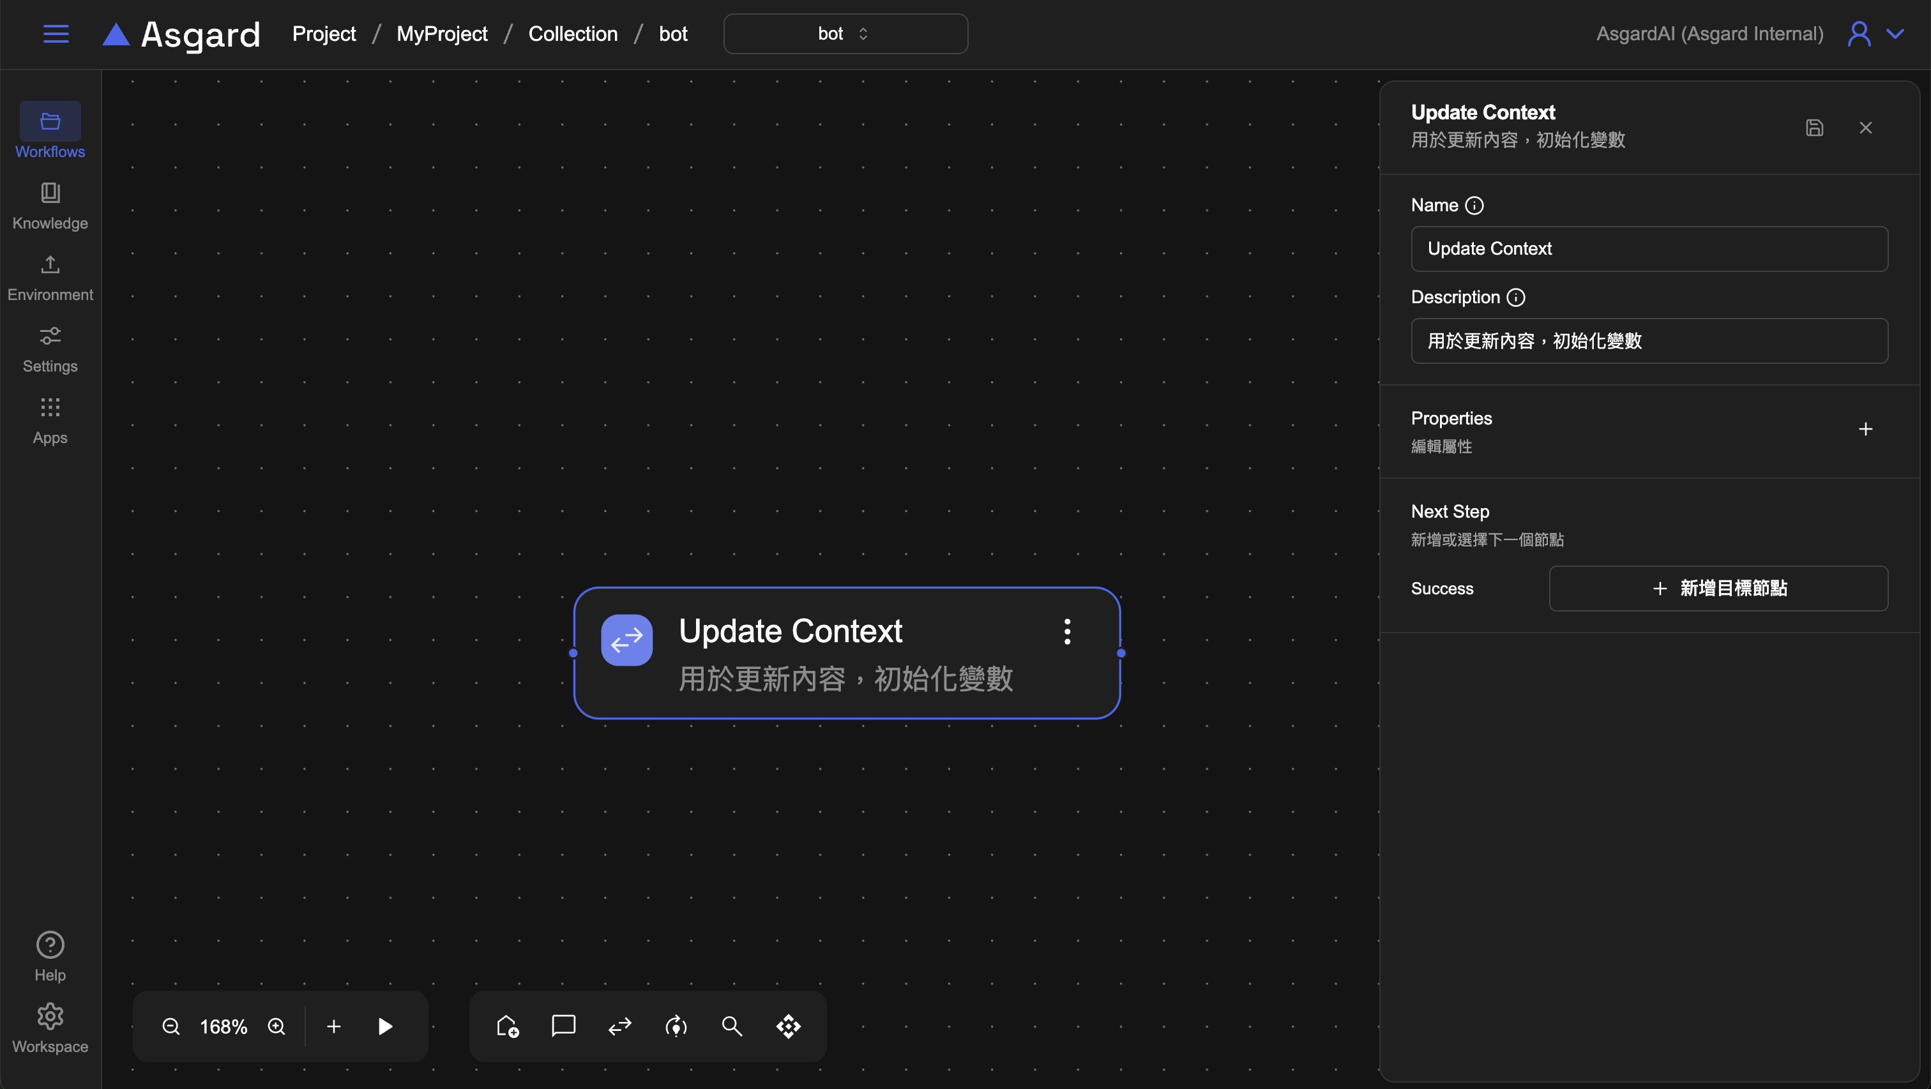Click the zoom in magnifier icon
This screenshot has height=1089, width=1931.
click(x=276, y=1026)
